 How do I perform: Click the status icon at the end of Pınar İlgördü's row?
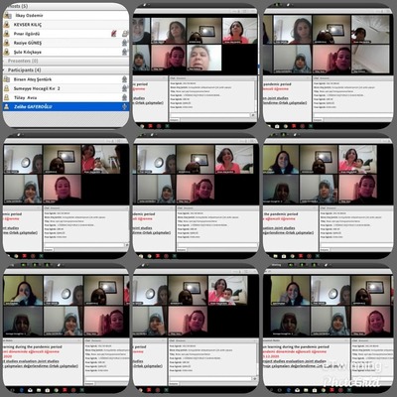[125, 34]
